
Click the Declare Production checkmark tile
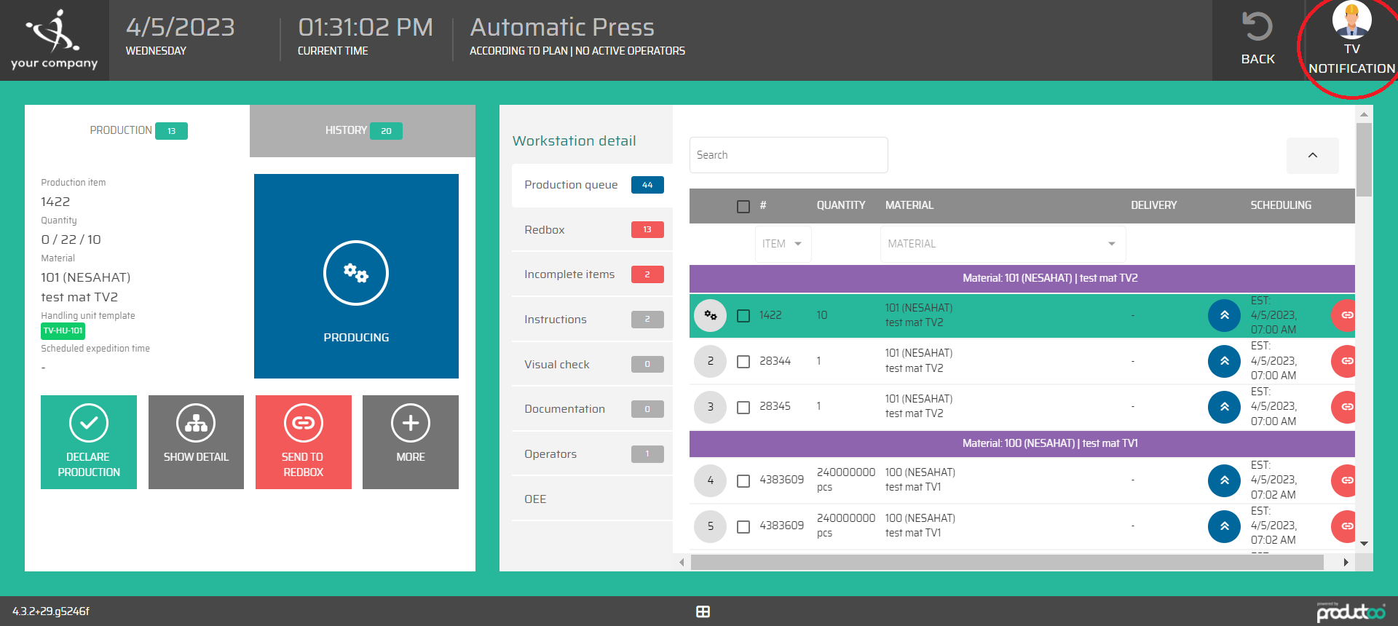click(x=89, y=442)
